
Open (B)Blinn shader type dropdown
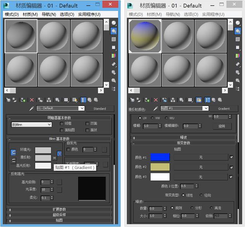point(32,124)
